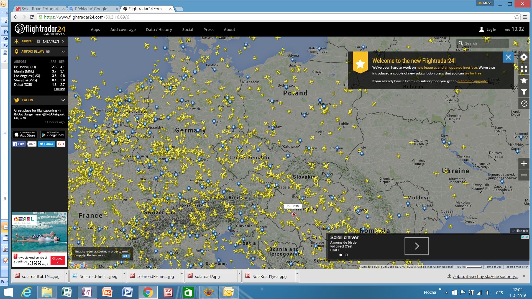Click the Brussels (BRU) delay row
The width and height of the screenshot is (532, 299).
tap(39, 67)
